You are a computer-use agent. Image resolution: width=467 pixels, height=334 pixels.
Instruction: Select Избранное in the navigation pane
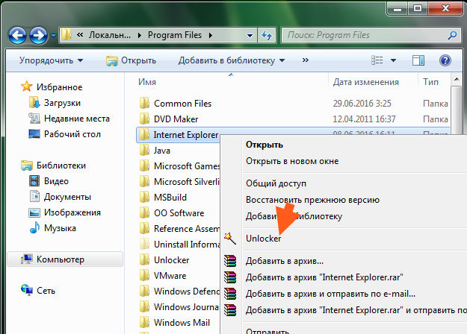59,87
